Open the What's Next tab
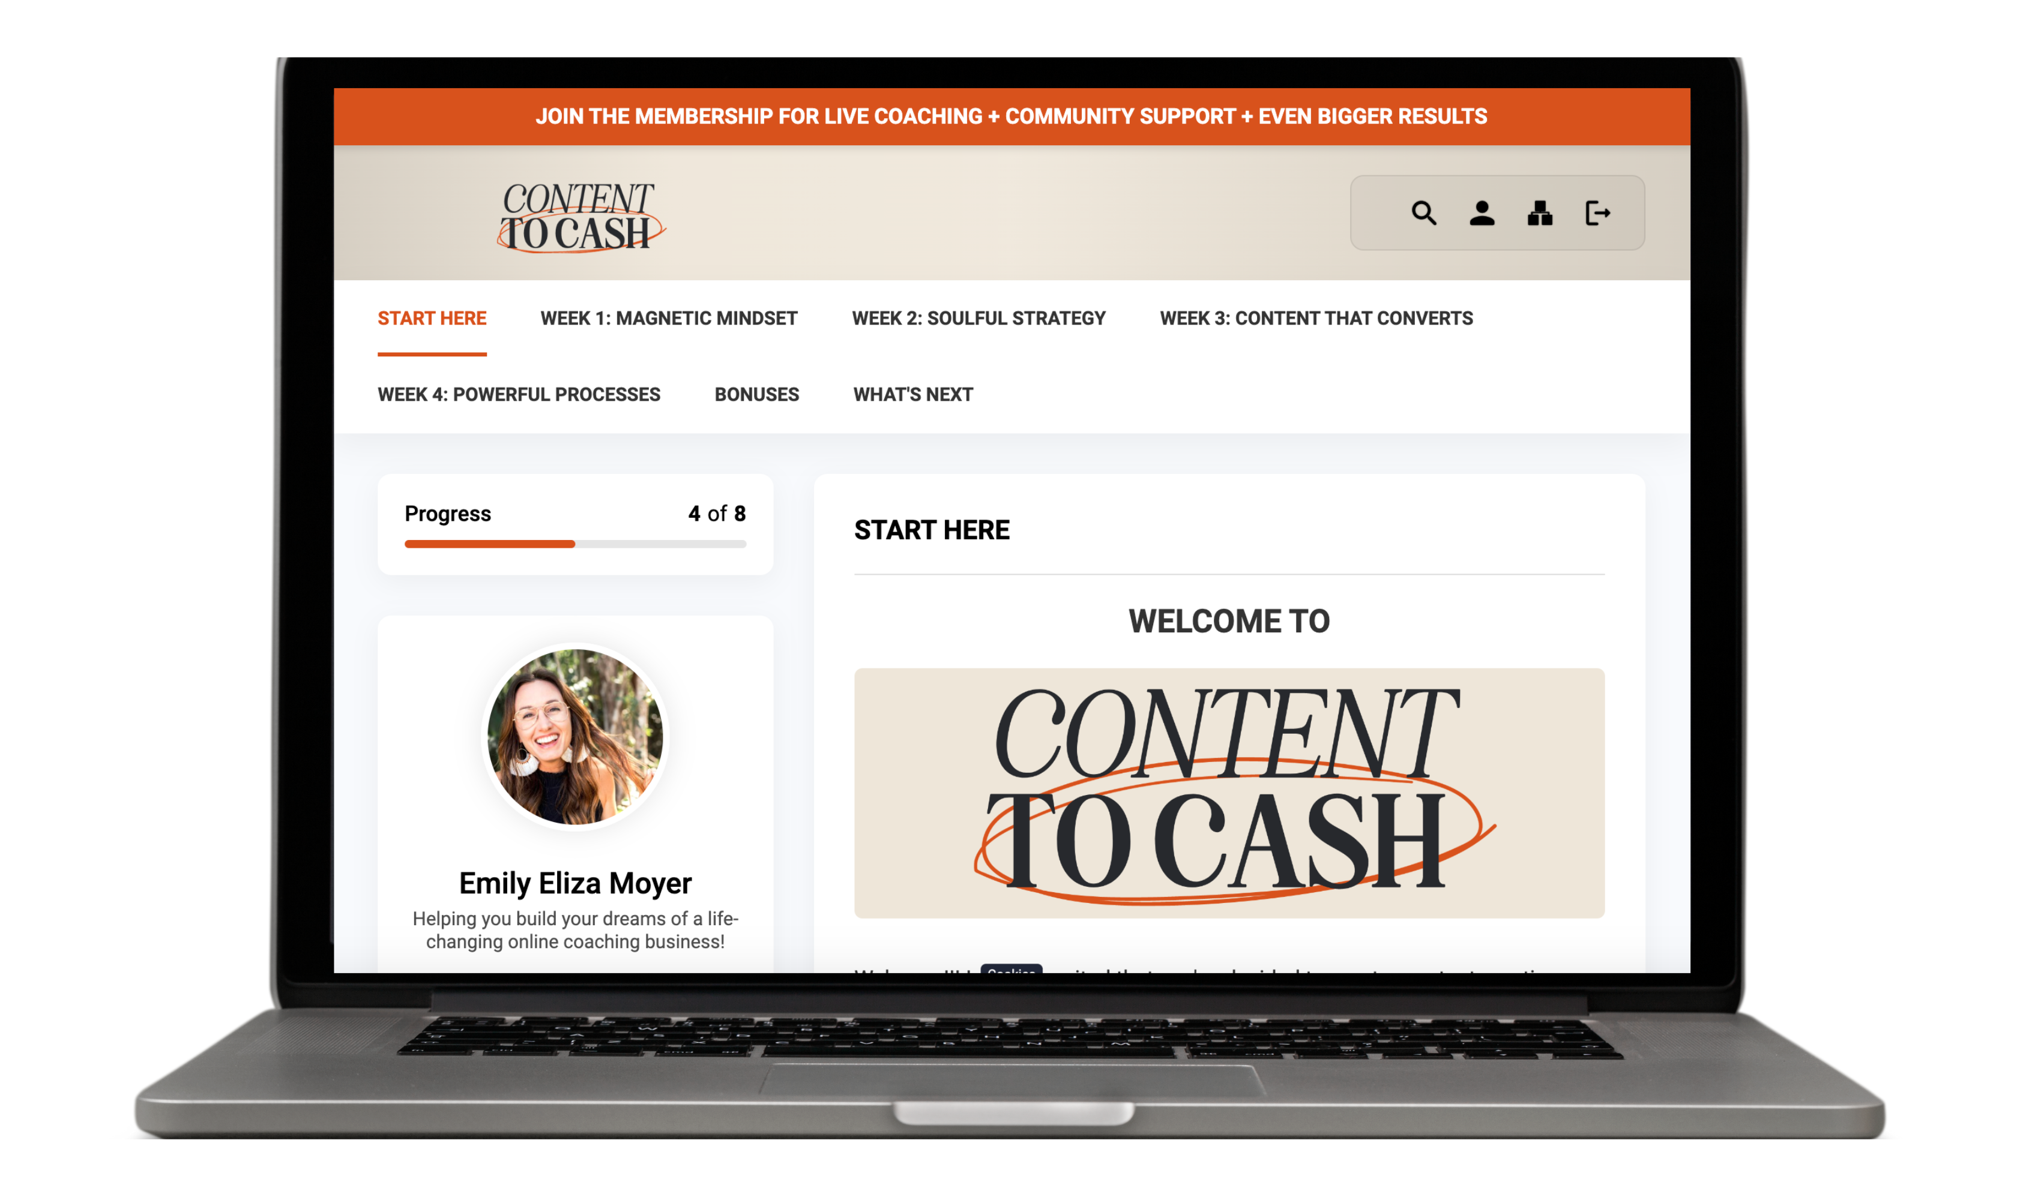The height and width of the screenshot is (1197, 2017). [x=912, y=394]
